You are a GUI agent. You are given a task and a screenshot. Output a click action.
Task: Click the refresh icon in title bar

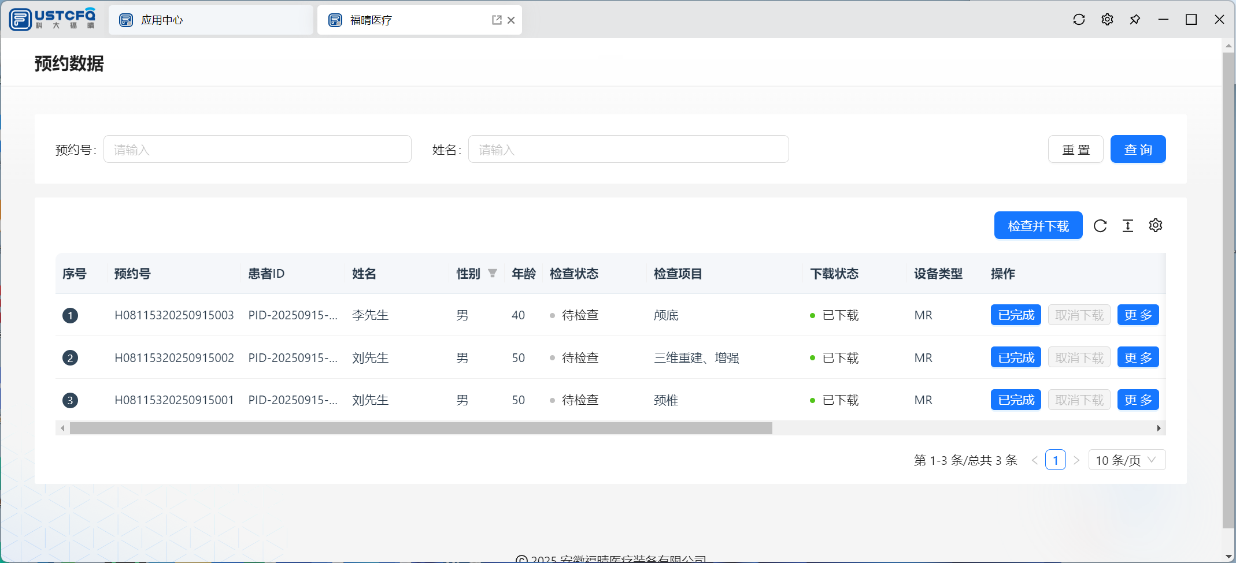pyautogui.click(x=1079, y=20)
